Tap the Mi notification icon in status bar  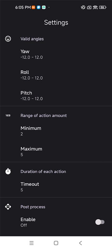[34, 7]
